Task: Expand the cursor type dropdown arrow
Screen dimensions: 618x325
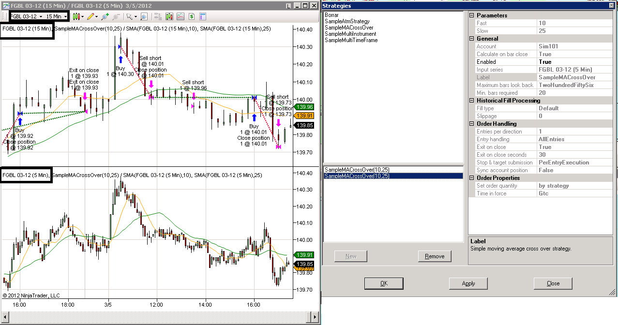Action: [135, 16]
